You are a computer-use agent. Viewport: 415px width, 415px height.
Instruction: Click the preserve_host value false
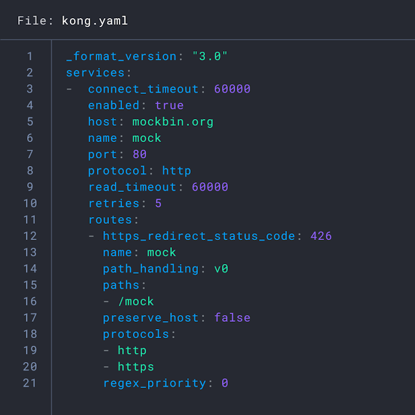click(x=232, y=317)
